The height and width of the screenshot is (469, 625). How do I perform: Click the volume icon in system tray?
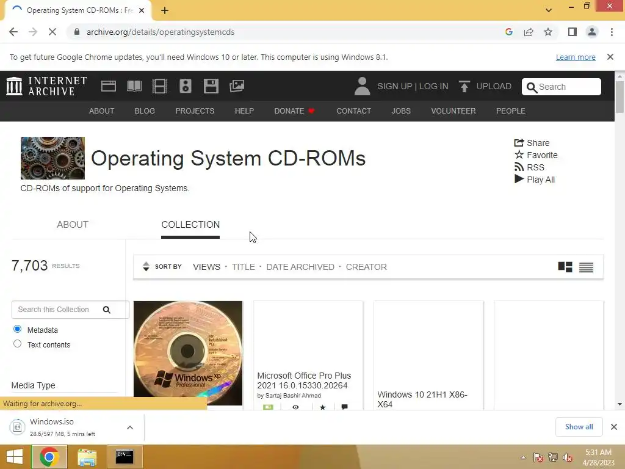click(x=567, y=457)
